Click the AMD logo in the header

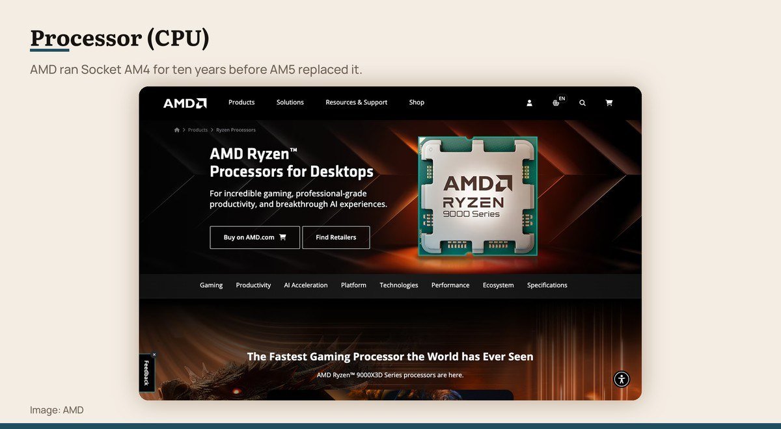pos(185,103)
